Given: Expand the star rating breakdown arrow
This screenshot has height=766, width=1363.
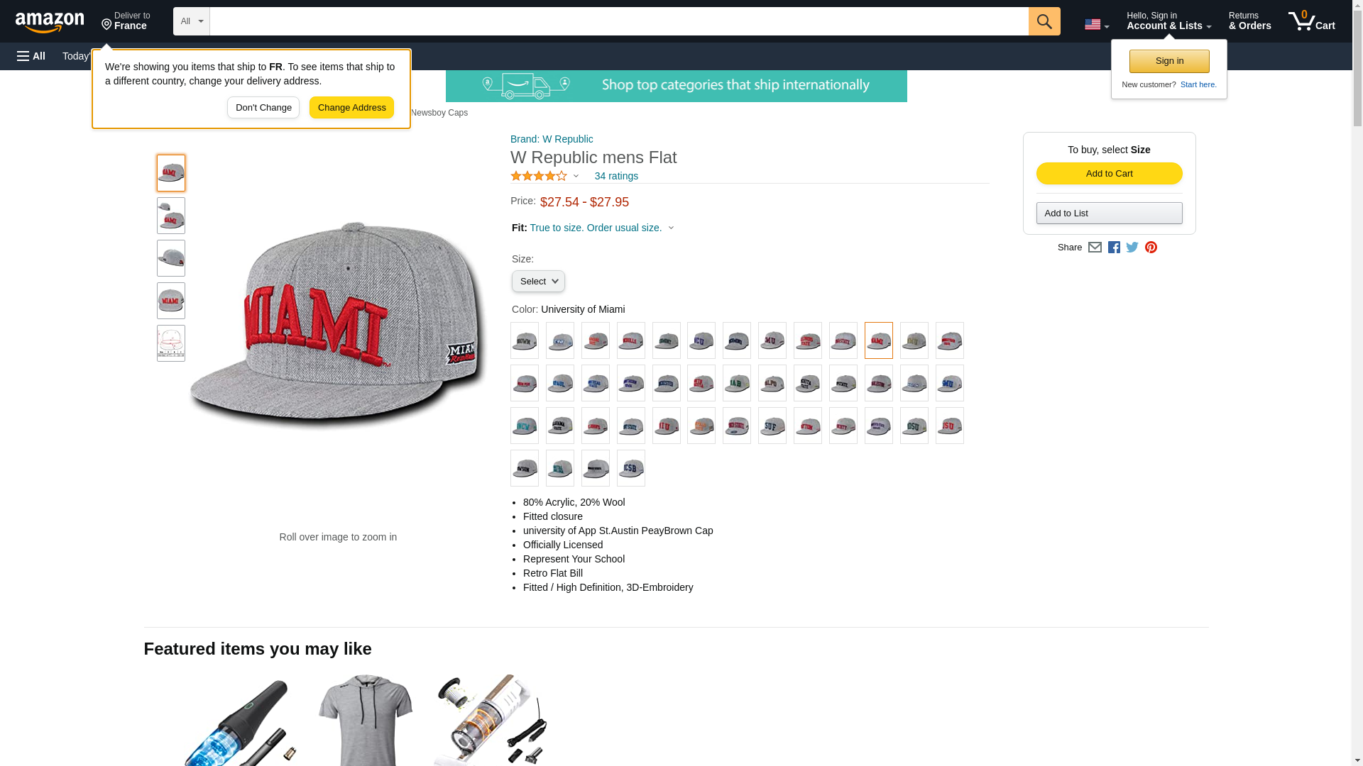Looking at the screenshot, I should tap(576, 176).
